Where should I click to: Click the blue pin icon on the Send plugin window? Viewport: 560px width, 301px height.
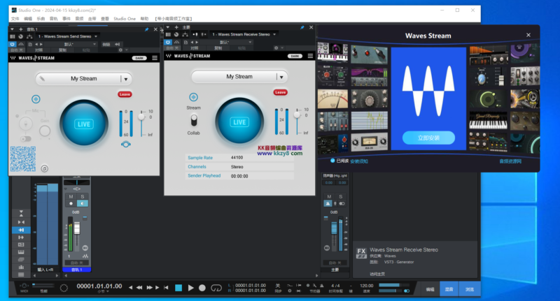pyautogui.click(x=146, y=29)
